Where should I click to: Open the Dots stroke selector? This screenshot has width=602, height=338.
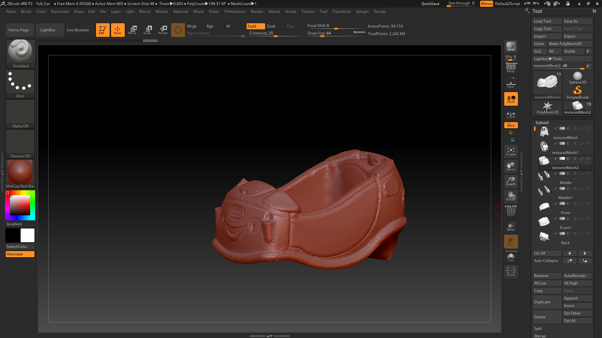20,84
